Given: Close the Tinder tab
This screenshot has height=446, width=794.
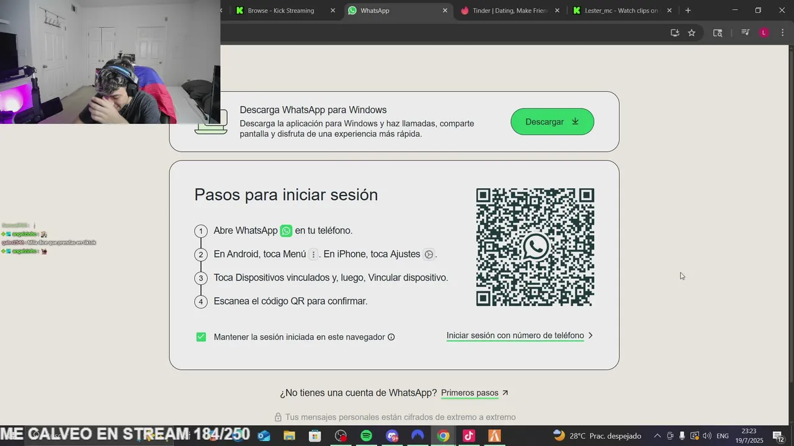Looking at the screenshot, I should pos(557,11).
